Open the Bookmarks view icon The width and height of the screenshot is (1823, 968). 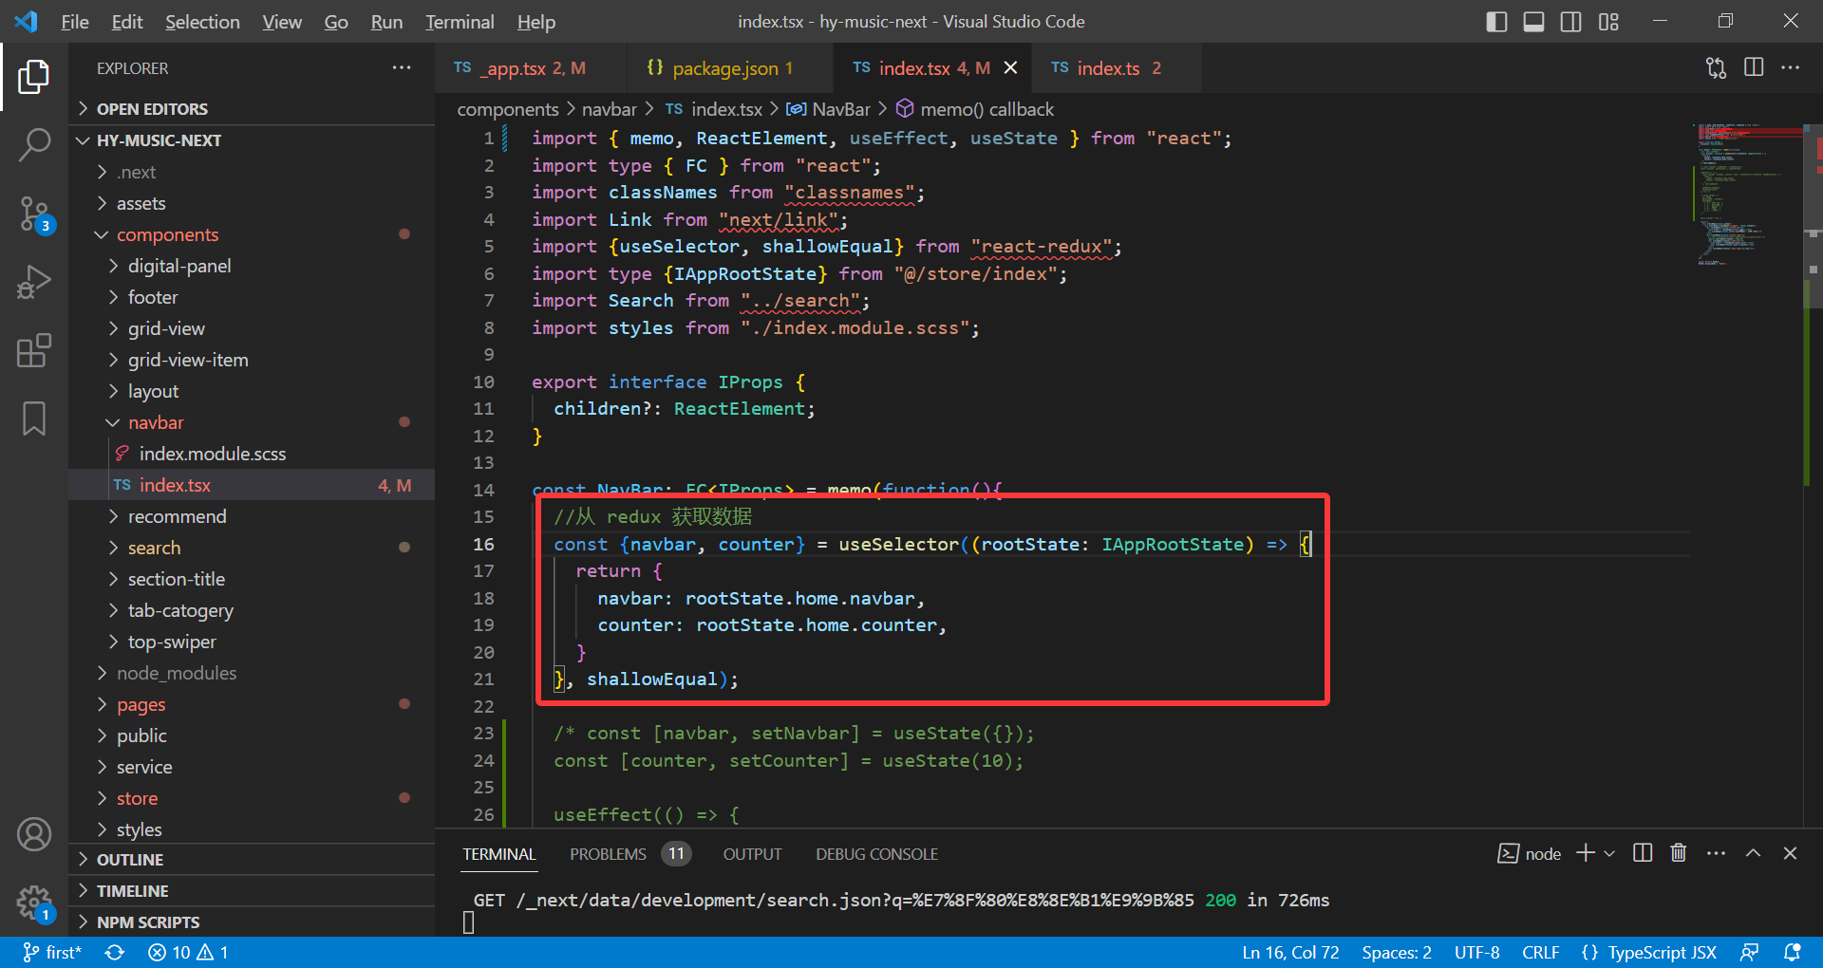(x=34, y=419)
